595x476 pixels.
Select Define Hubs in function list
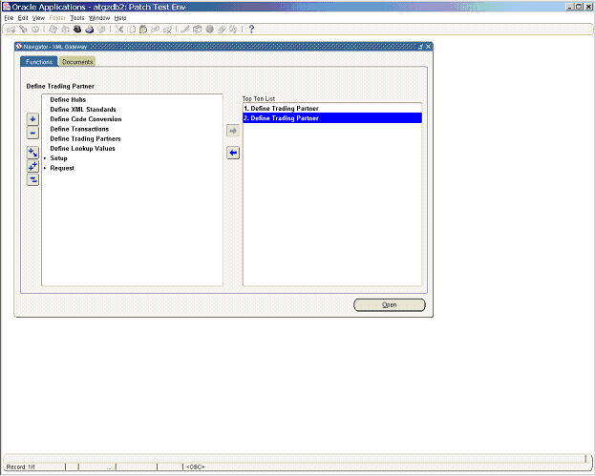coord(68,99)
